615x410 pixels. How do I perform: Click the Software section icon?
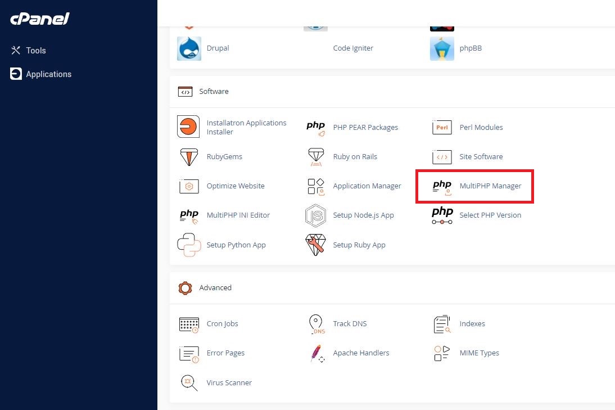185,92
